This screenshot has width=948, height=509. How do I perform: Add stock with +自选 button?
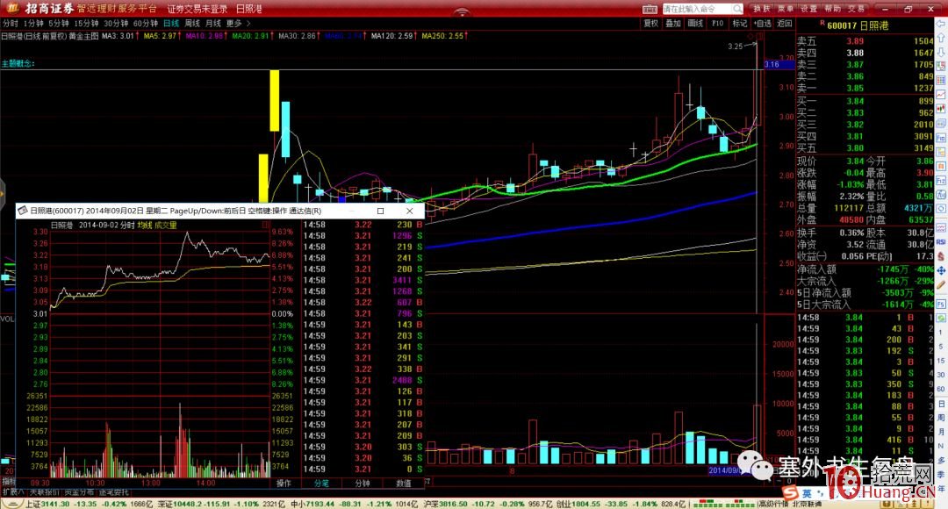(763, 23)
